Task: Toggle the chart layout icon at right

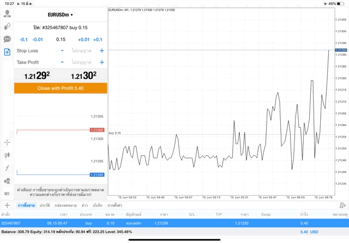Action: [x=342, y=205]
